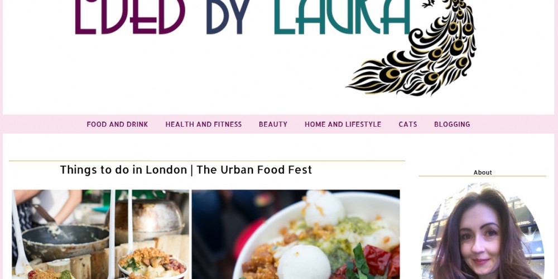Click the street food wok photo
Screen dimensions: 558x279
[x=100, y=234]
